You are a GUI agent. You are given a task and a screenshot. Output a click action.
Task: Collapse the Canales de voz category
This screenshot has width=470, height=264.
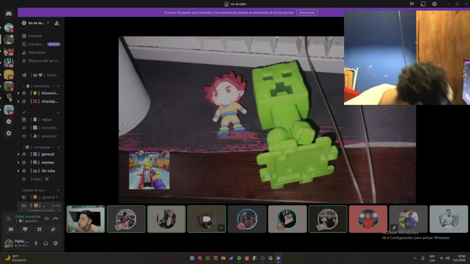pos(34,190)
